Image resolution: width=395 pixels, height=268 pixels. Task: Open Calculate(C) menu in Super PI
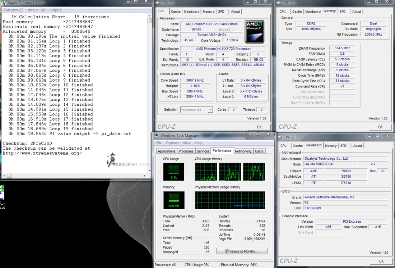tap(13, 10)
